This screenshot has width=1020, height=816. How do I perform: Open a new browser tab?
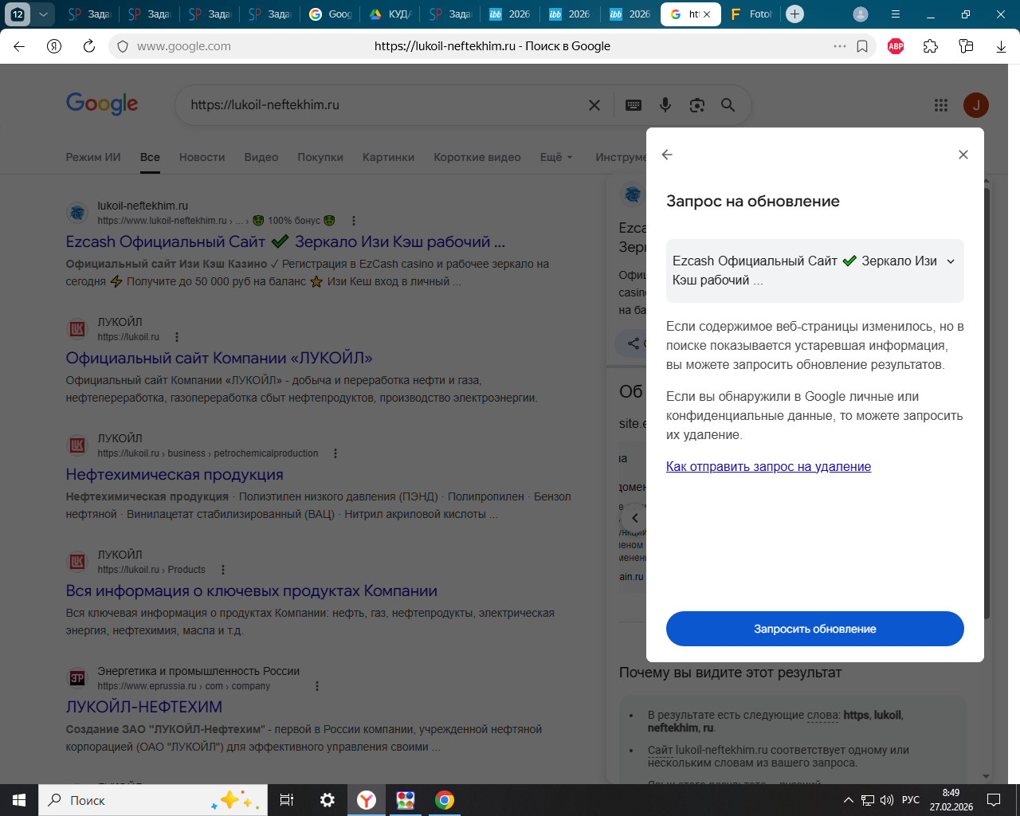click(794, 14)
